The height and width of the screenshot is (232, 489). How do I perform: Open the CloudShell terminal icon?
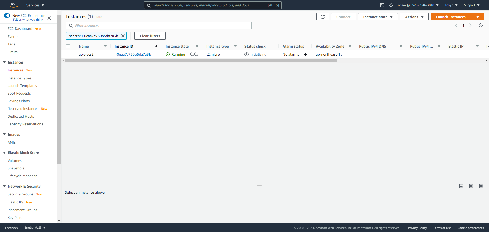(x=382, y=5)
